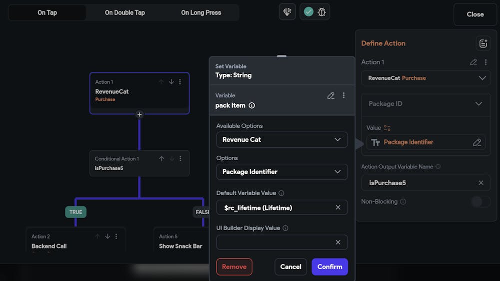
Task: Clear the isPurchase5 output variable name
Action: tap(481, 183)
